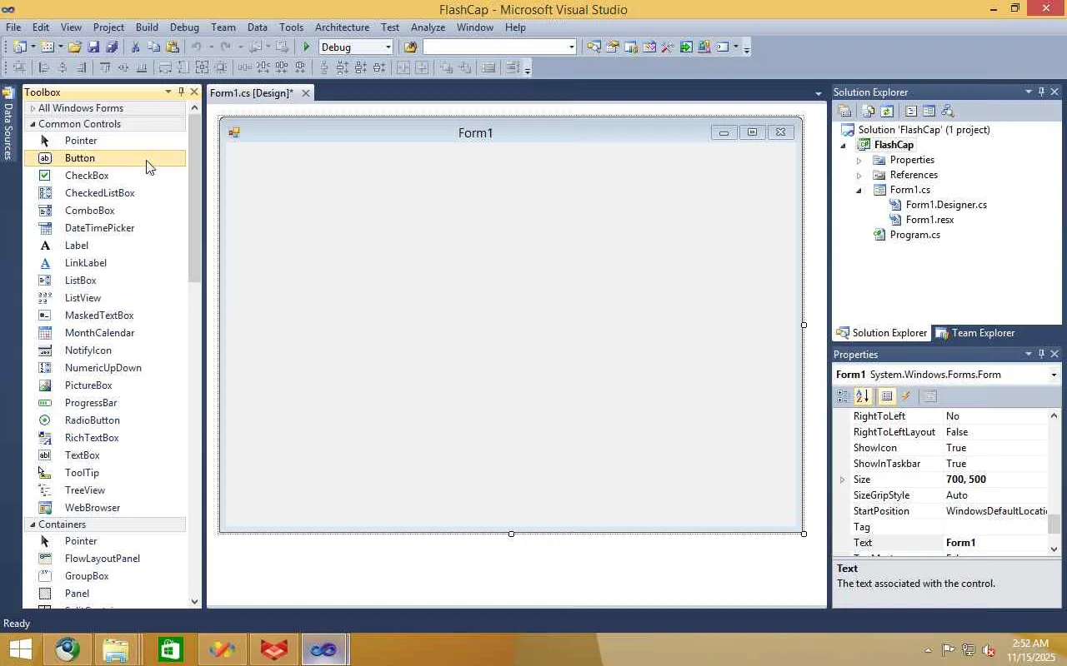Select Program.cs in Solution Explorer

tap(914, 235)
